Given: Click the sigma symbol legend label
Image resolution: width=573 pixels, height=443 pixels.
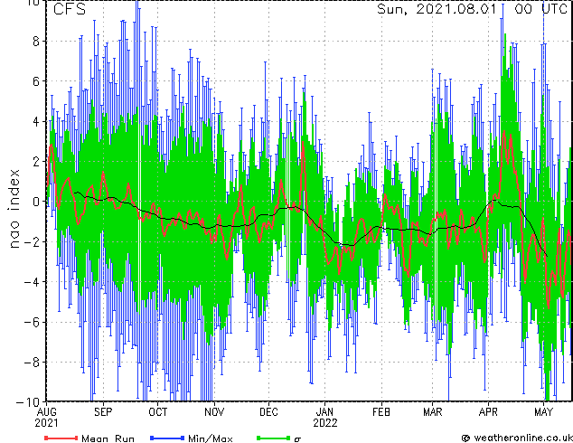Looking at the screenshot, I should 297,439.
